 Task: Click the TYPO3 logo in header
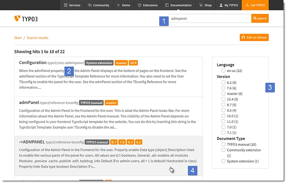point(26,18)
